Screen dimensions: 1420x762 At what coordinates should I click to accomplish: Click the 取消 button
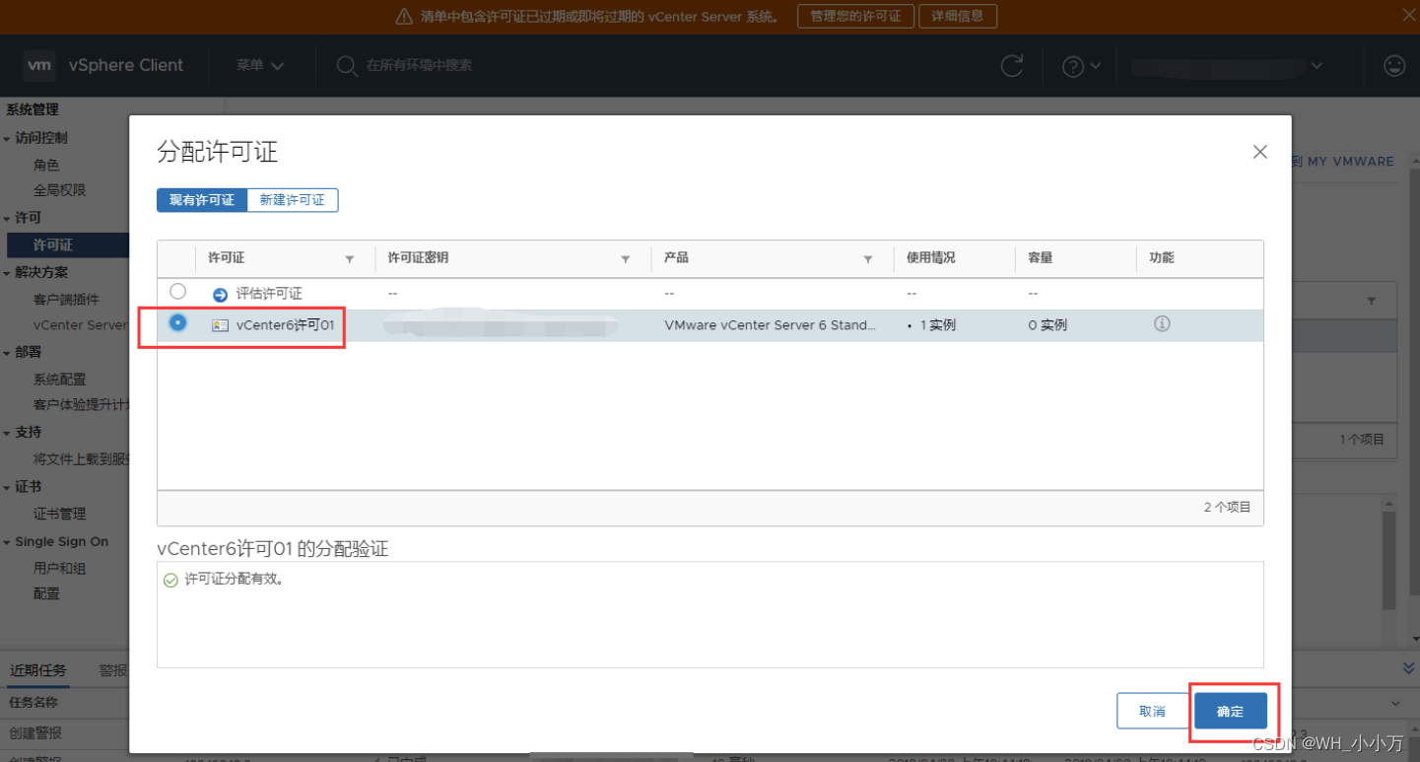click(x=1152, y=711)
